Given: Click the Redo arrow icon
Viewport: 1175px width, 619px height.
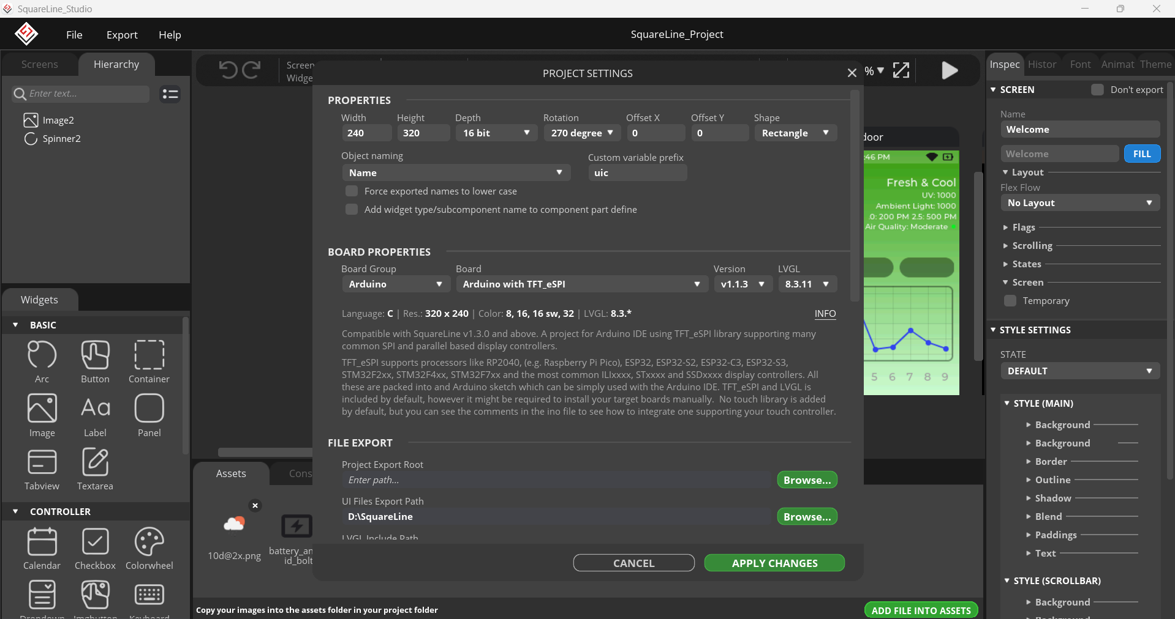Looking at the screenshot, I should [251, 70].
